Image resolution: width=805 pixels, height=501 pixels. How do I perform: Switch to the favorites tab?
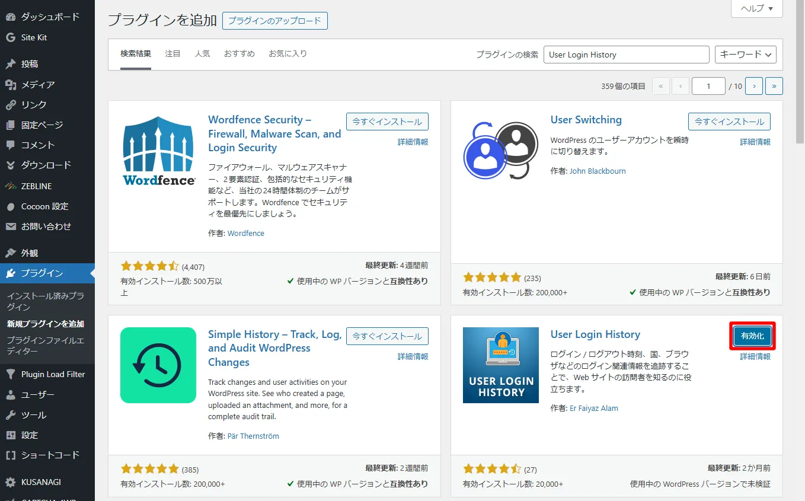click(x=287, y=54)
